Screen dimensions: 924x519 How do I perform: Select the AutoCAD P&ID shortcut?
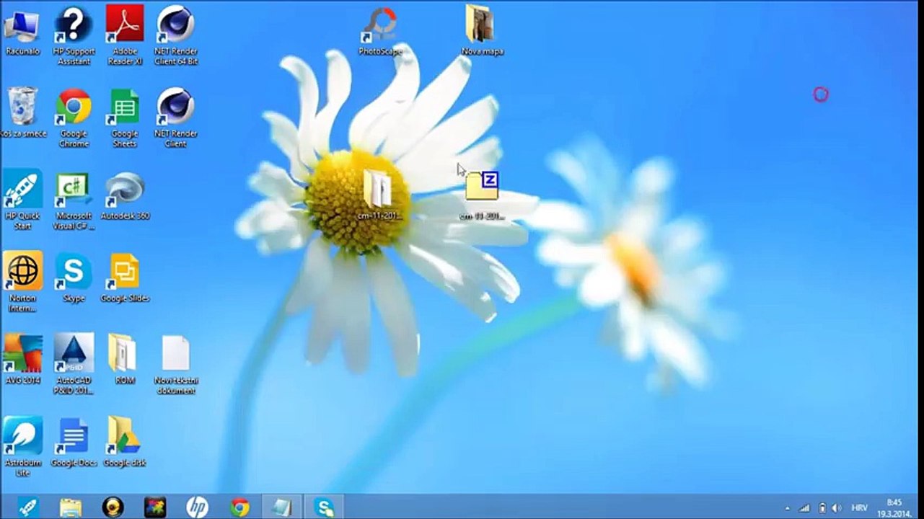point(74,364)
